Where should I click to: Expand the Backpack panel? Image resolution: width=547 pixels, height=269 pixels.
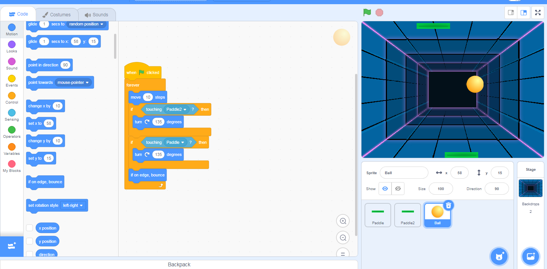179,264
